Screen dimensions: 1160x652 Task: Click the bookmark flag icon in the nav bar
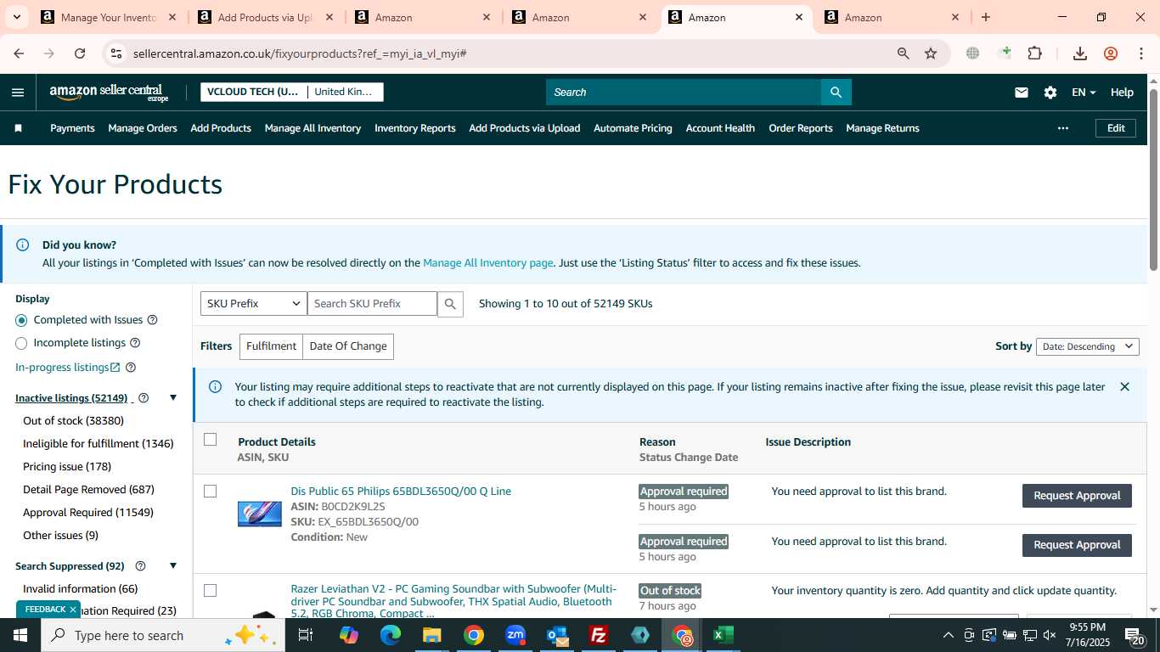[x=18, y=128]
